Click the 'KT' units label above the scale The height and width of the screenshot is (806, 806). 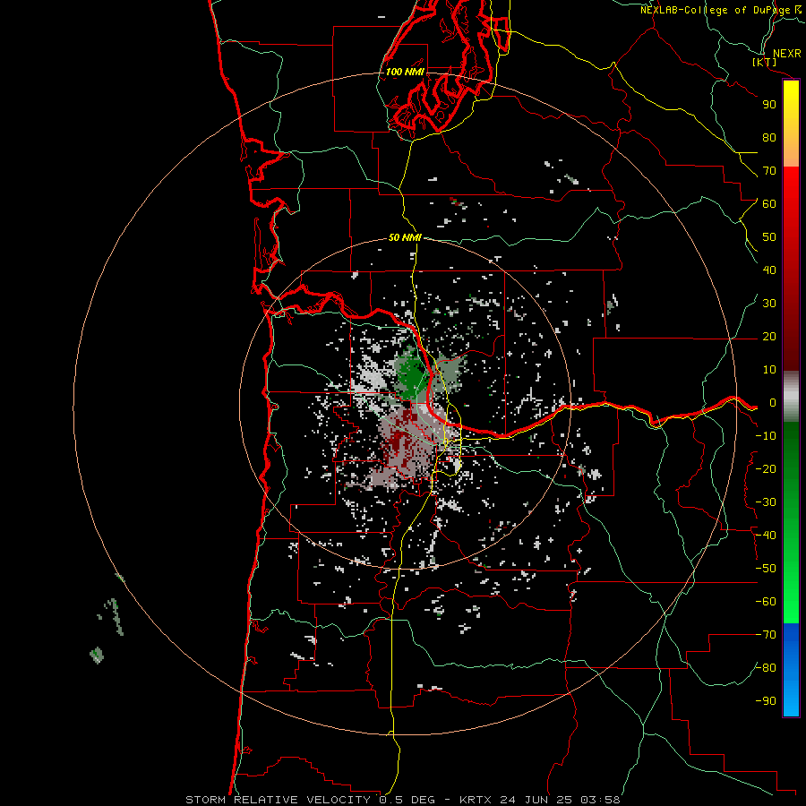tap(764, 62)
